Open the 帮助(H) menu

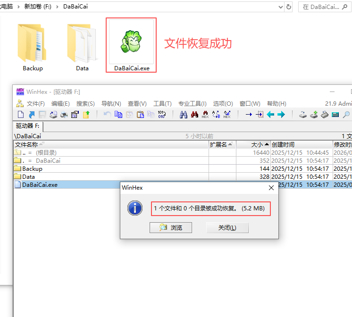pos(277,104)
